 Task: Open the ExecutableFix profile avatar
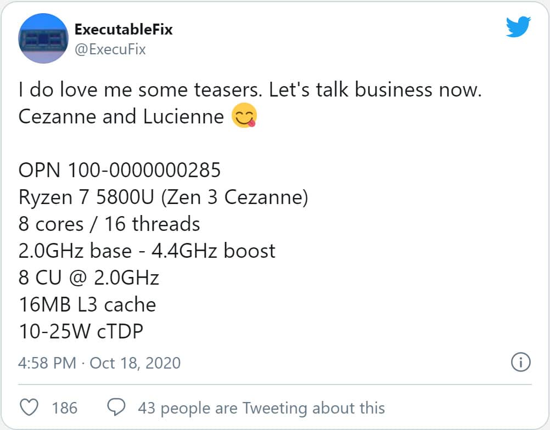[43, 38]
